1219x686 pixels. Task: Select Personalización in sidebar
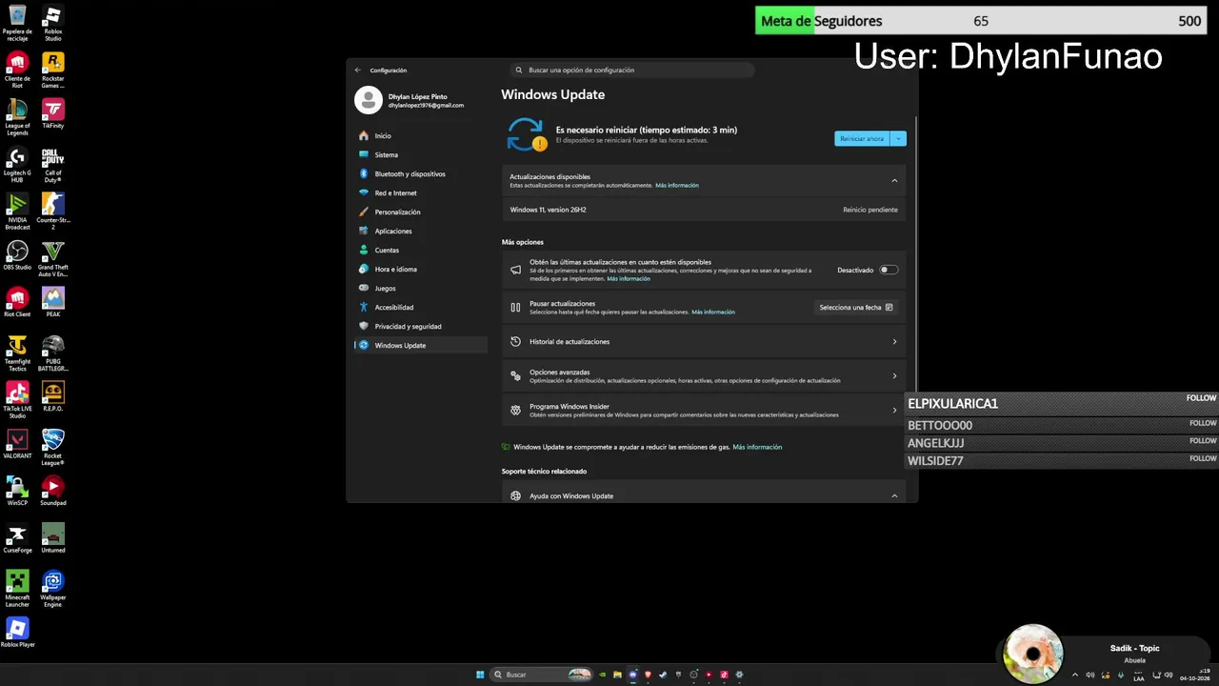[x=420, y=212]
